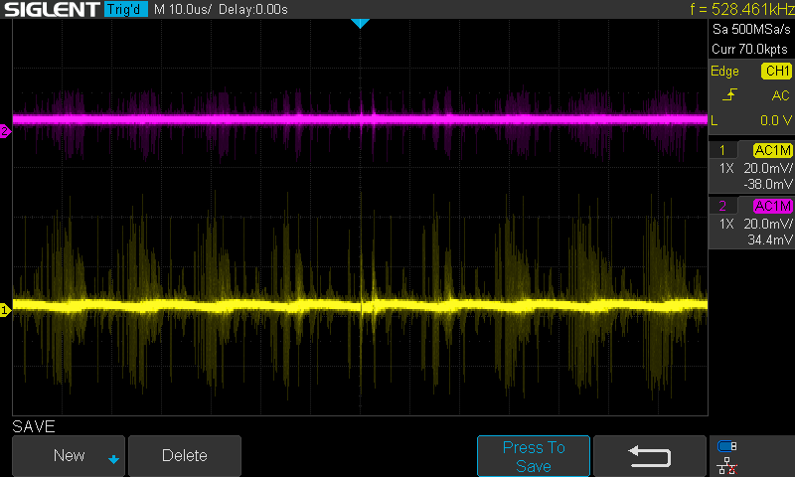Select the USB device status icon
The image size is (795, 477).
coord(727,446)
